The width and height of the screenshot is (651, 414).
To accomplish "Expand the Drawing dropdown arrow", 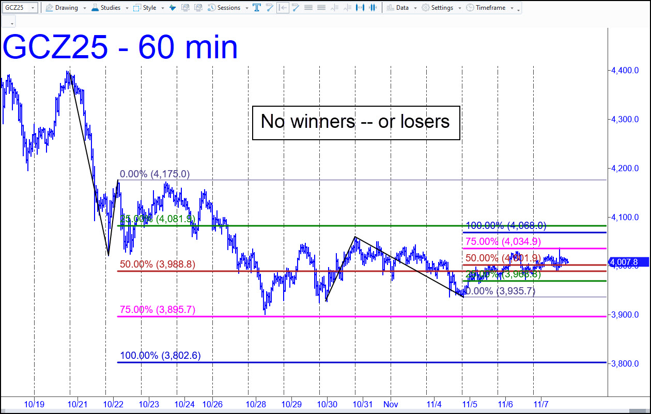I will pyautogui.click(x=84, y=8).
